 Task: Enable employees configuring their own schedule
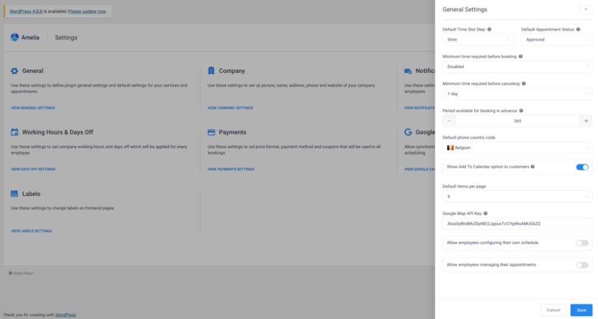click(582, 243)
